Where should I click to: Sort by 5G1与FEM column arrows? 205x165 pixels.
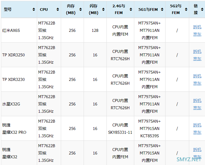coord(162,9)
